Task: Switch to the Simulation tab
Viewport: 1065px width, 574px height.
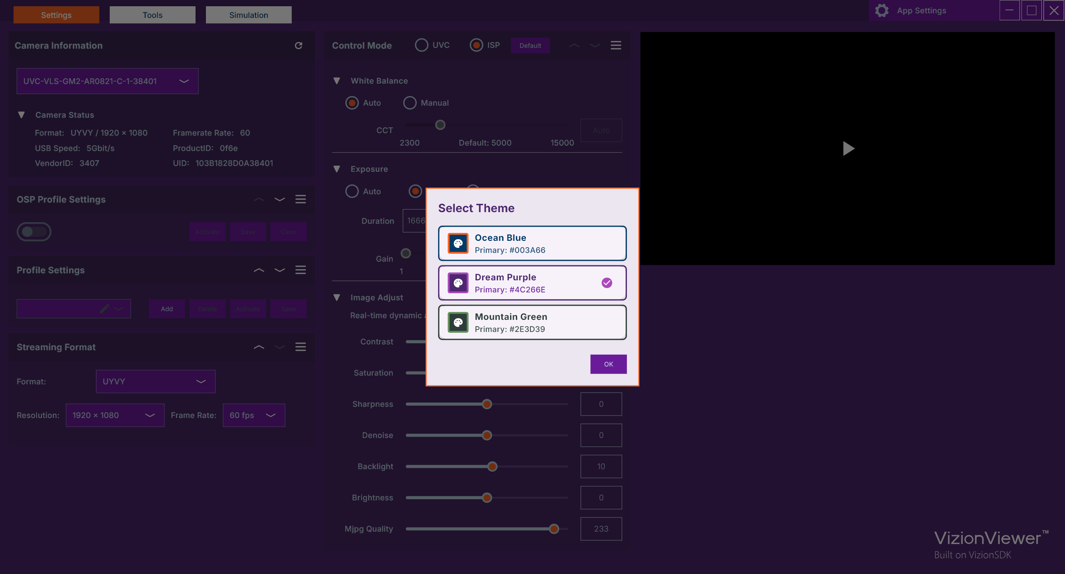Action: [248, 15]
